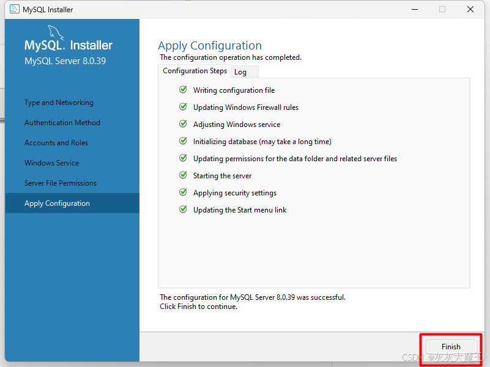Select Server File Permissions step
Screen dimensions: 490x367
61,183
